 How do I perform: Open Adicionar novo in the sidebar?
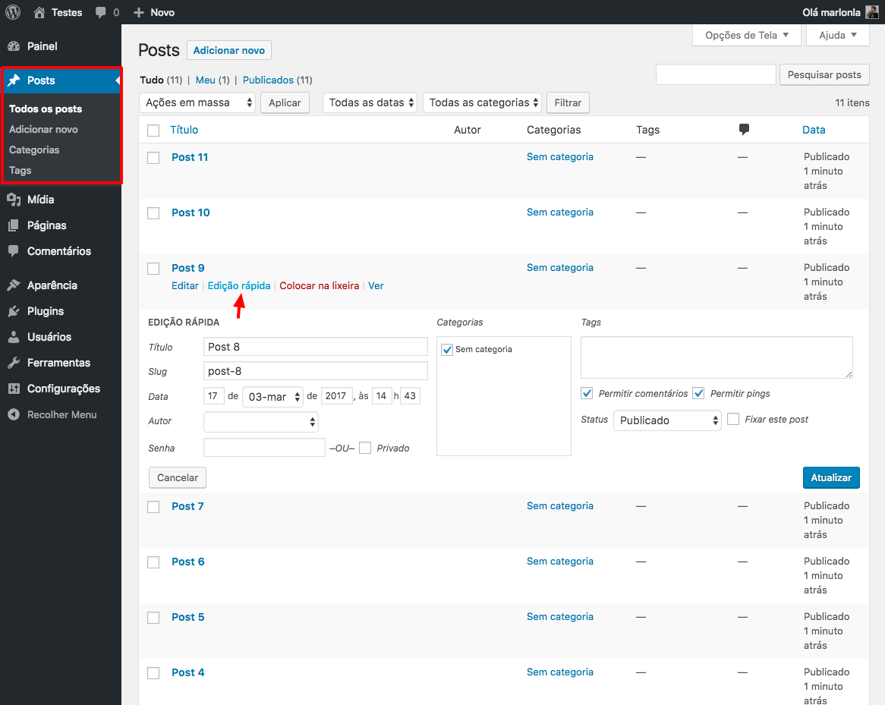(43, 129)
